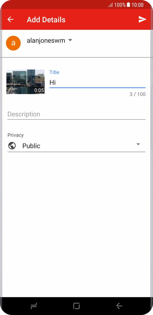Expand the alanjoneswm account dropdown
Image resolution: width=153 pixels, height=315 pixels.
[x=70, y=40]
